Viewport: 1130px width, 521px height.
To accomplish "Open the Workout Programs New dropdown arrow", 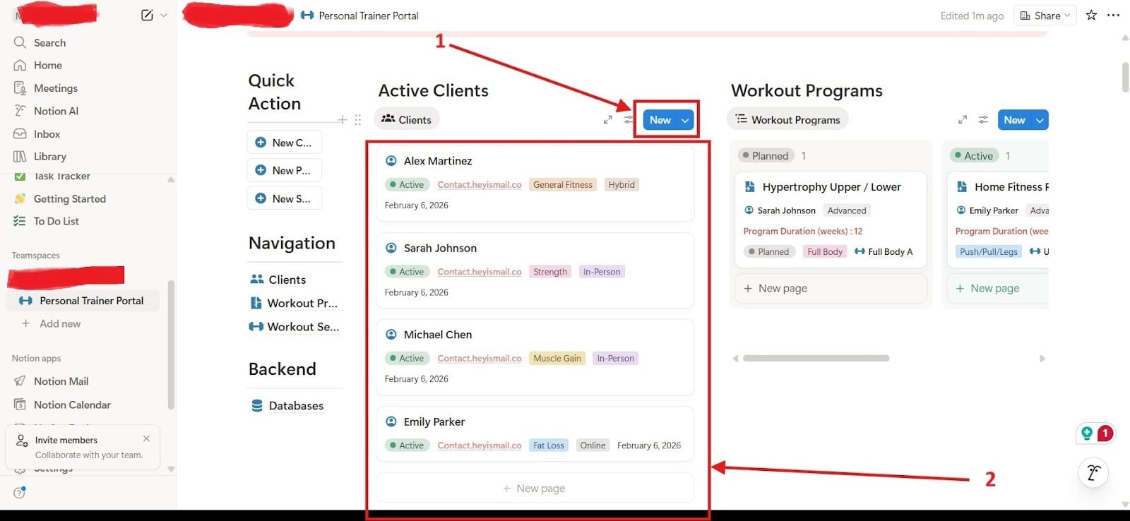I will 1040,120.
